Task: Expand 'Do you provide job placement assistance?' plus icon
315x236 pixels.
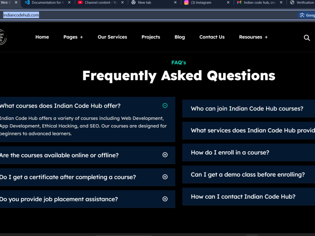Action: (x=165, y=199)
